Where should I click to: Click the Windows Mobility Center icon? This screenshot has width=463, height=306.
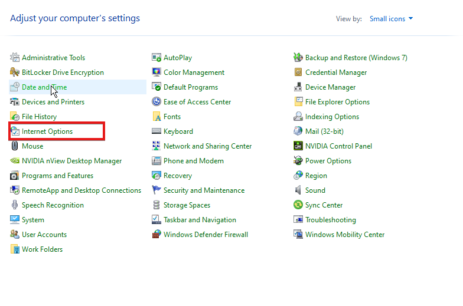(x=298, y=235)
